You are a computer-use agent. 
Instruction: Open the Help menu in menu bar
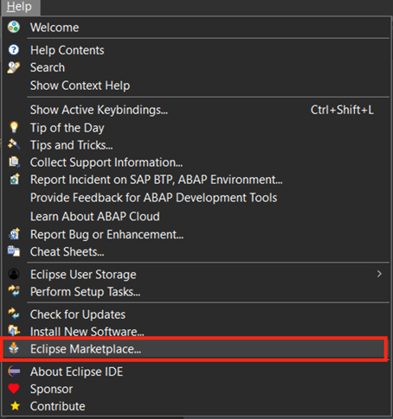(19, 7)
